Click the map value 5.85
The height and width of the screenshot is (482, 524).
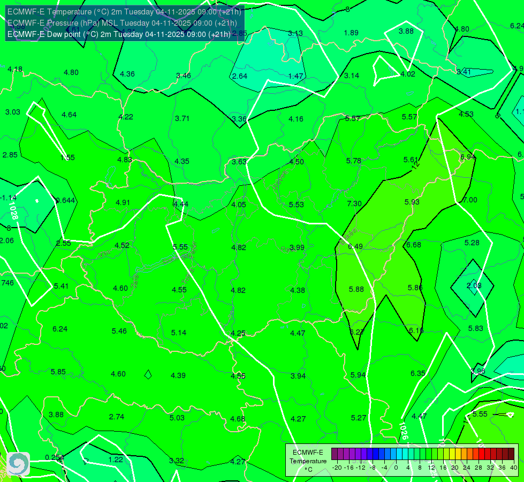tap(58, 372)
